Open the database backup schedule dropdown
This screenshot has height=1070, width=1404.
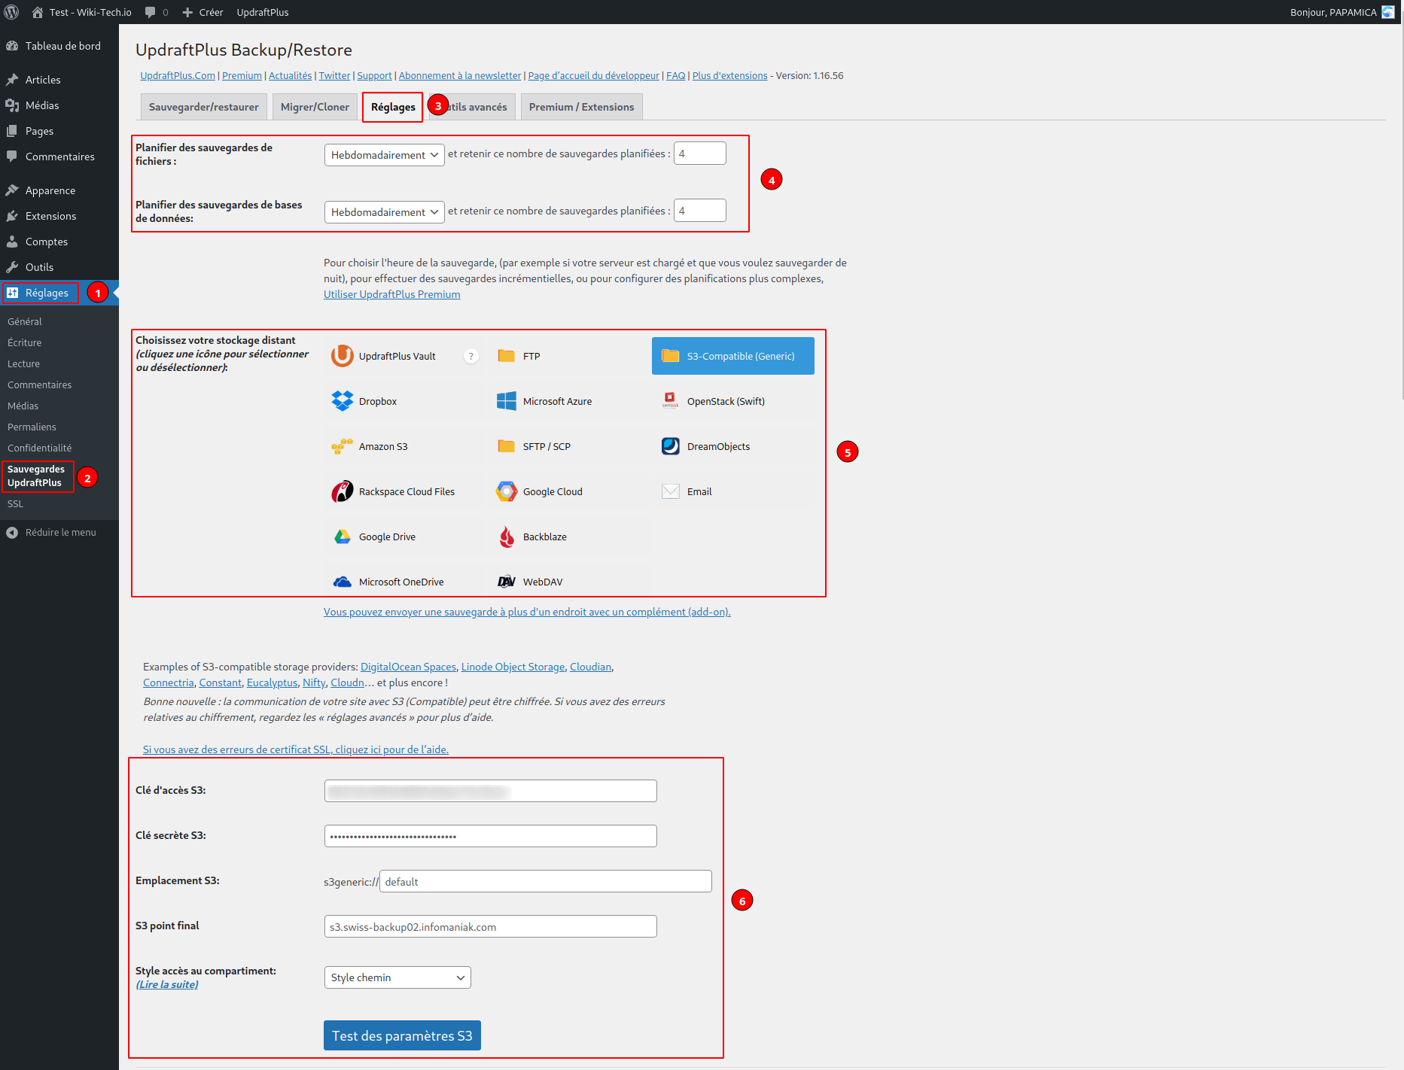point(384,212)
